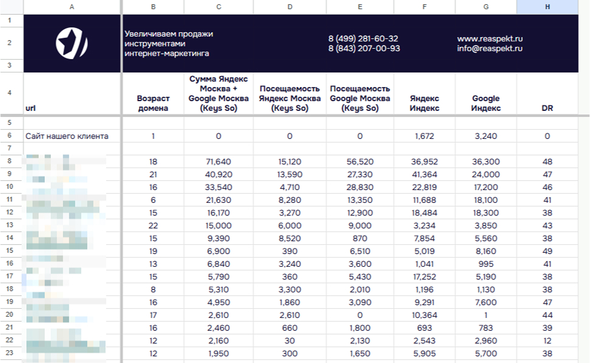Select row 6 header number
This screenshot has width=590, height=363.
tap(10, 136)
